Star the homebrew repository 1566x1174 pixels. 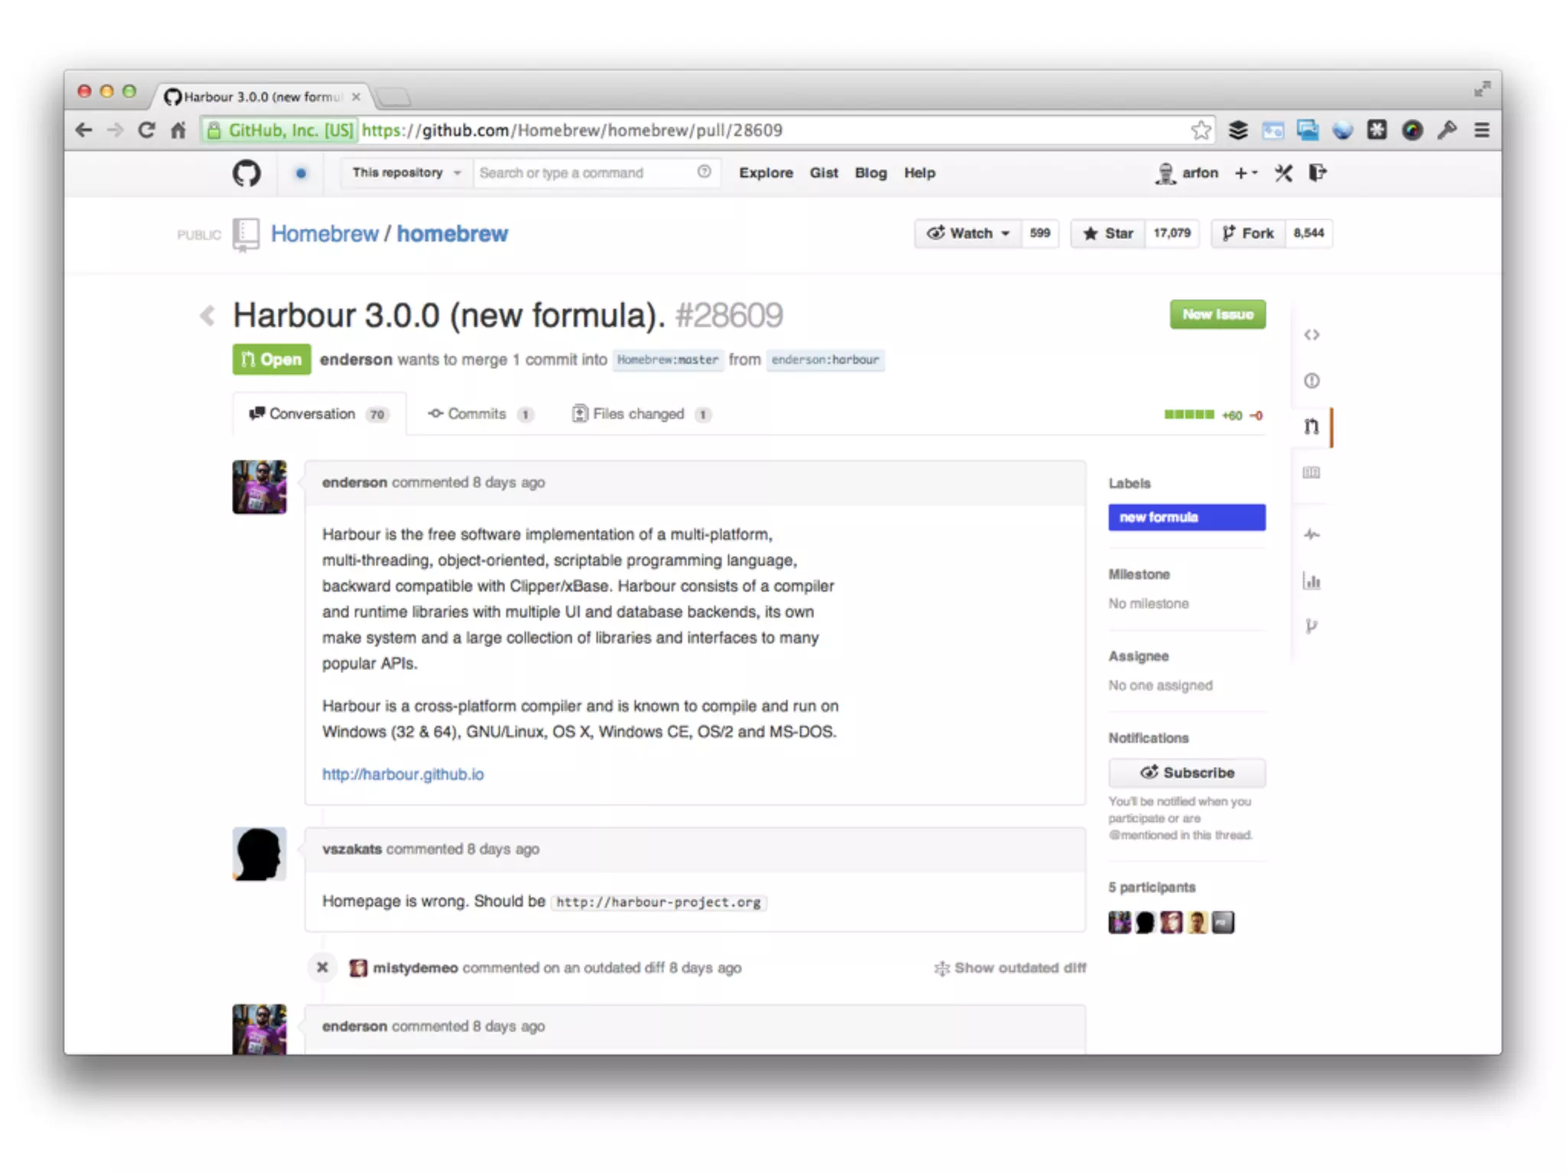coord(1107,234)
